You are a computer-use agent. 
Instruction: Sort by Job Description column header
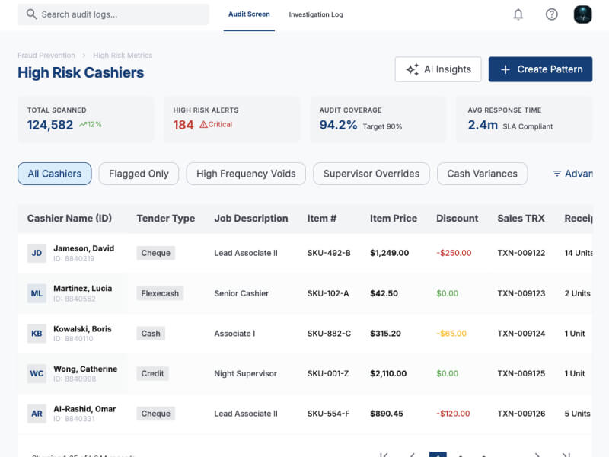tap(251, 219)
